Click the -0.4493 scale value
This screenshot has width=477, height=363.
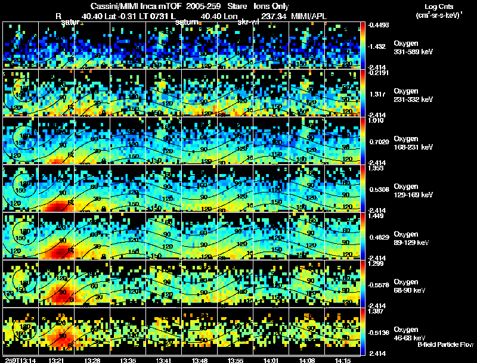(378, 25)
